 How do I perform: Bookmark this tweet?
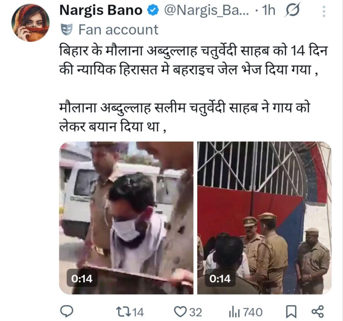(x=292, y=312)
